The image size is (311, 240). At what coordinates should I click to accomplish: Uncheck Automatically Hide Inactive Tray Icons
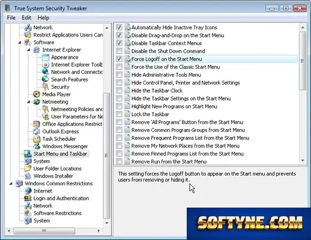[x=119, y=27]
